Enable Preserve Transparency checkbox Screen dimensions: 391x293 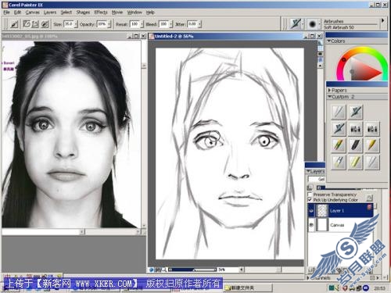coord(310,195)
